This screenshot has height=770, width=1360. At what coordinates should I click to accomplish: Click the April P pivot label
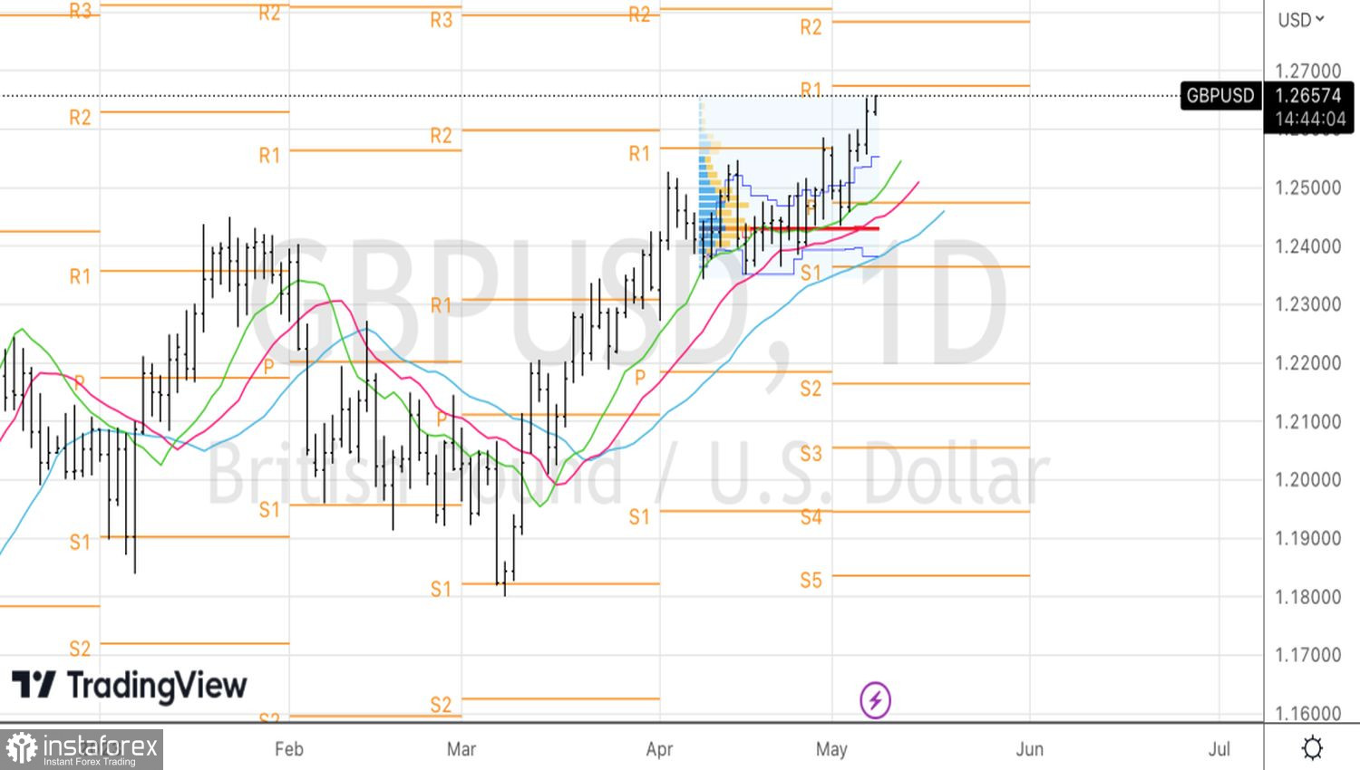click(x=640, y=377)
